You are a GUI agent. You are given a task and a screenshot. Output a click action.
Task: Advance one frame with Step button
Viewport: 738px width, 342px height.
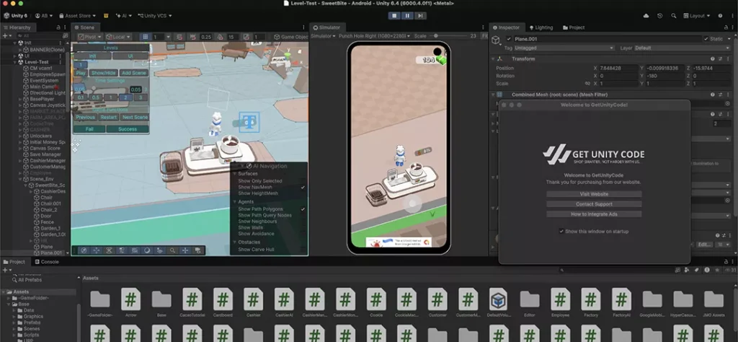click(x=420, y=16)
